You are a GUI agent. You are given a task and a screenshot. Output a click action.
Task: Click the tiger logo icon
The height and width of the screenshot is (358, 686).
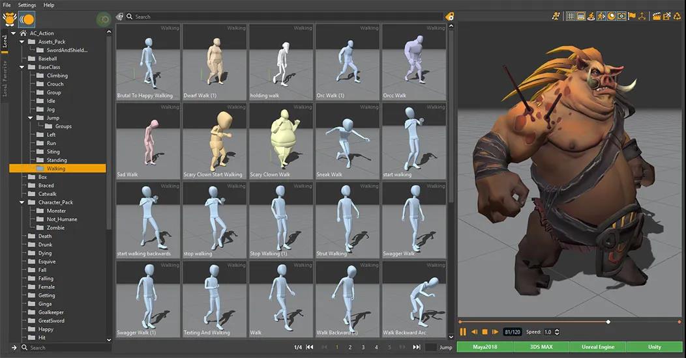(x=9, y=20)
